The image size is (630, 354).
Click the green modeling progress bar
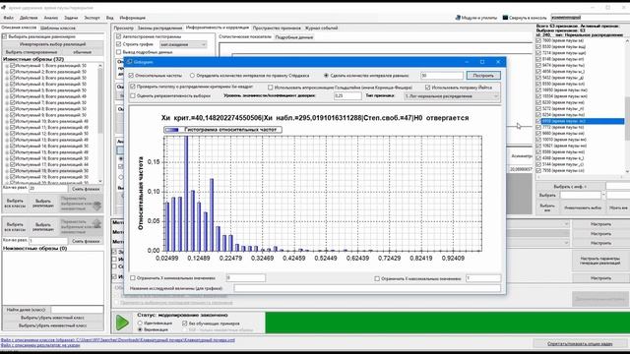447,323
